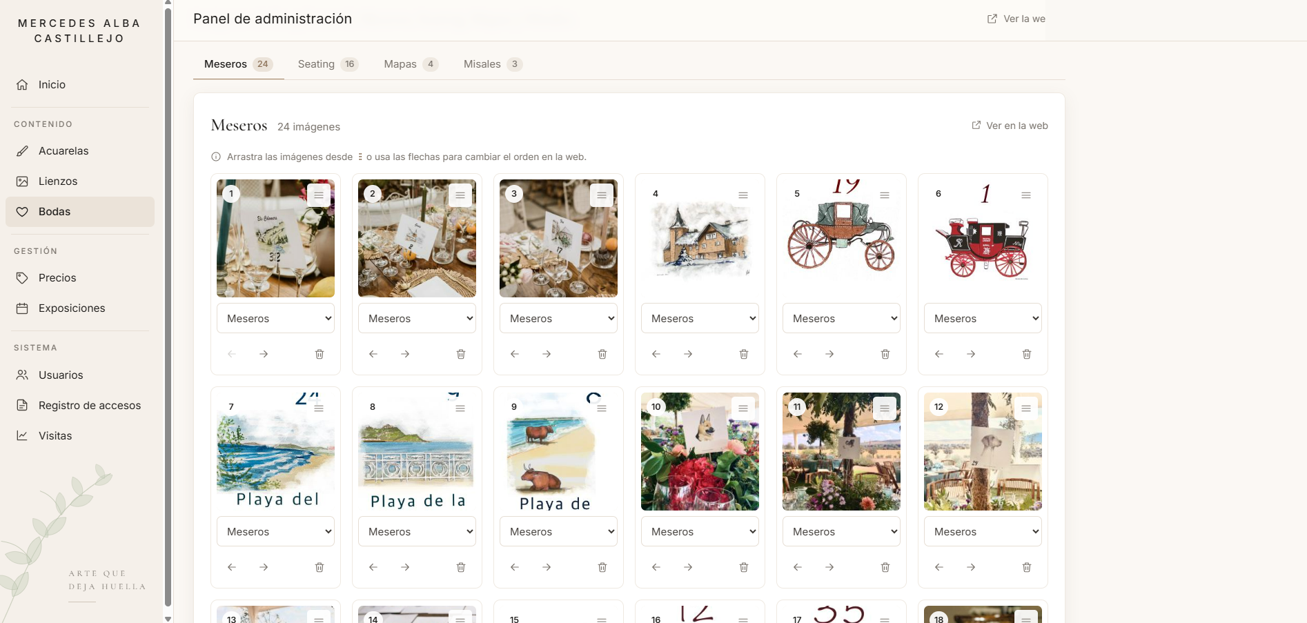Delete image 11 using trash icon

(885, 567)
